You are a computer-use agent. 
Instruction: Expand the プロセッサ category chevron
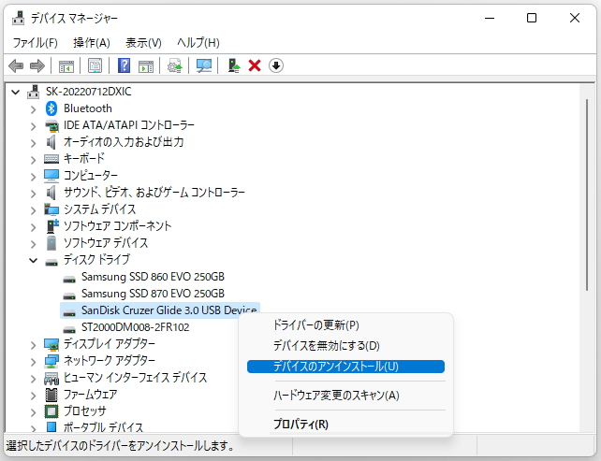(34, 412)
